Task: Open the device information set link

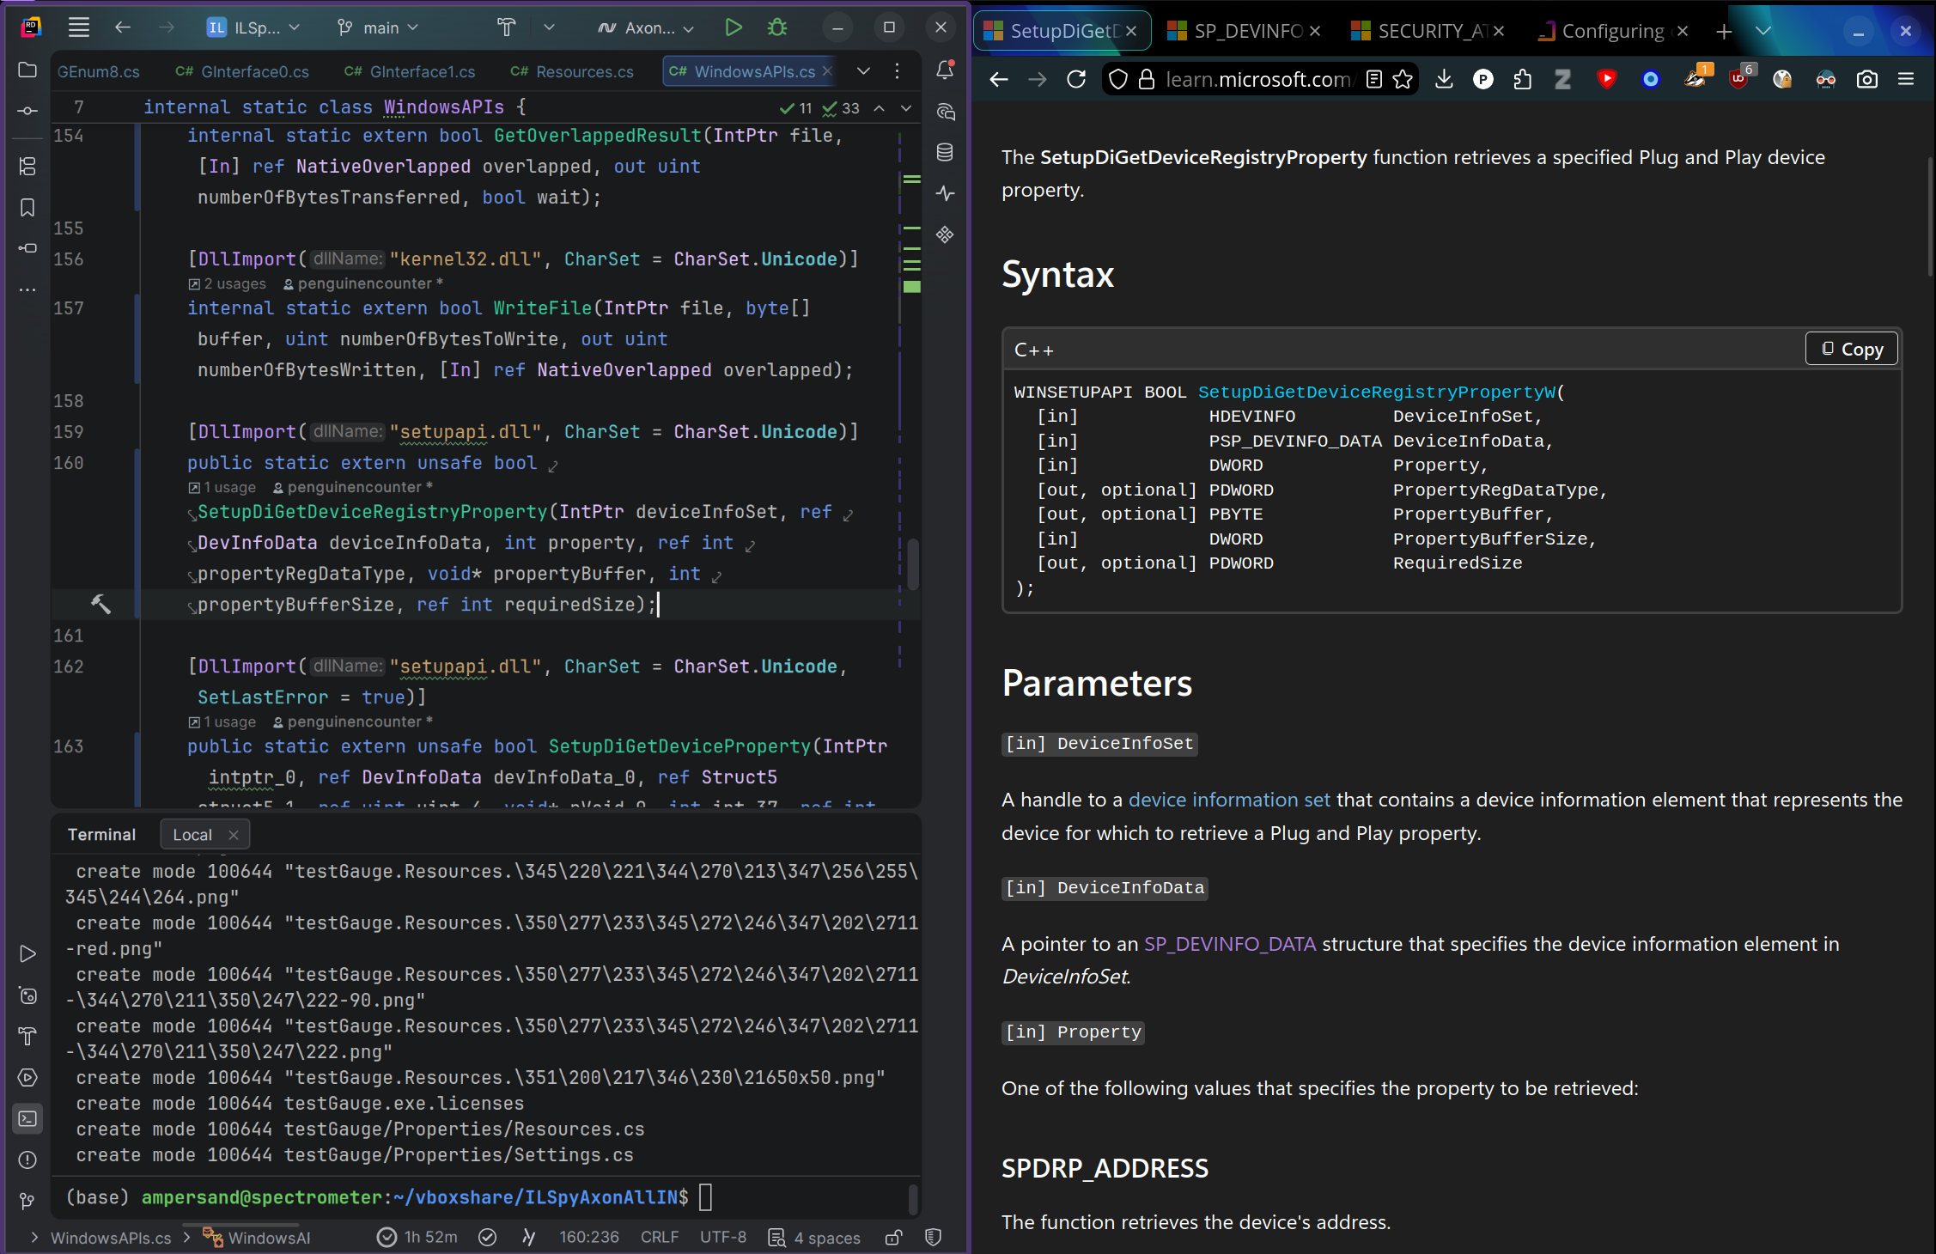Action: tap(1228, 800)
